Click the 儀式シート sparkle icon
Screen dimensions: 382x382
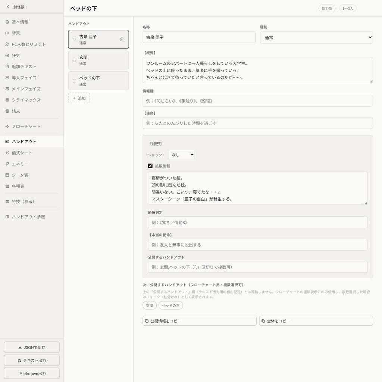7,153
